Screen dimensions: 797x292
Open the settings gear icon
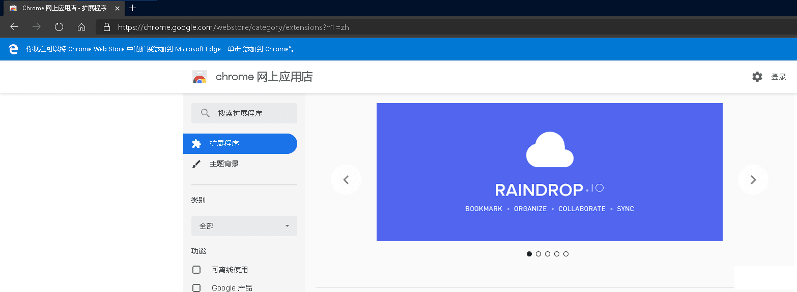click(757, 77)
